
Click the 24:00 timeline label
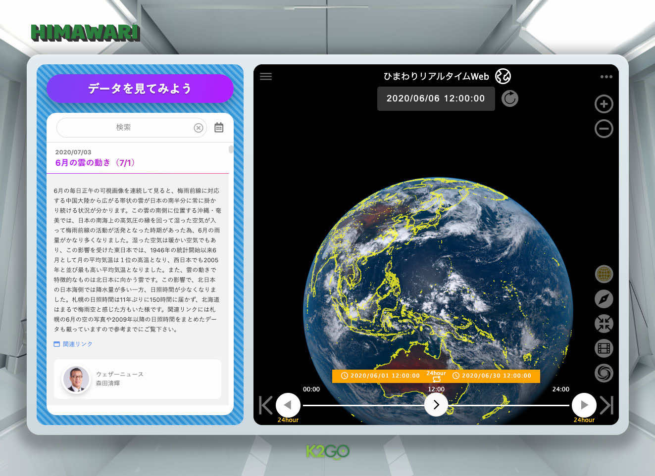tap(561, 389)
